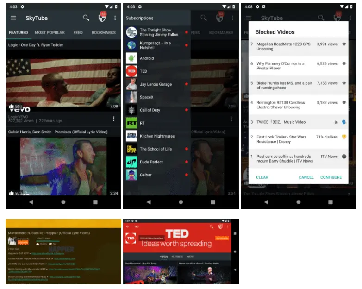The image size is (362, 289).
Task: Switch to the PLAYLISTS tab on TED channel
Action: [x=177, y=257]
